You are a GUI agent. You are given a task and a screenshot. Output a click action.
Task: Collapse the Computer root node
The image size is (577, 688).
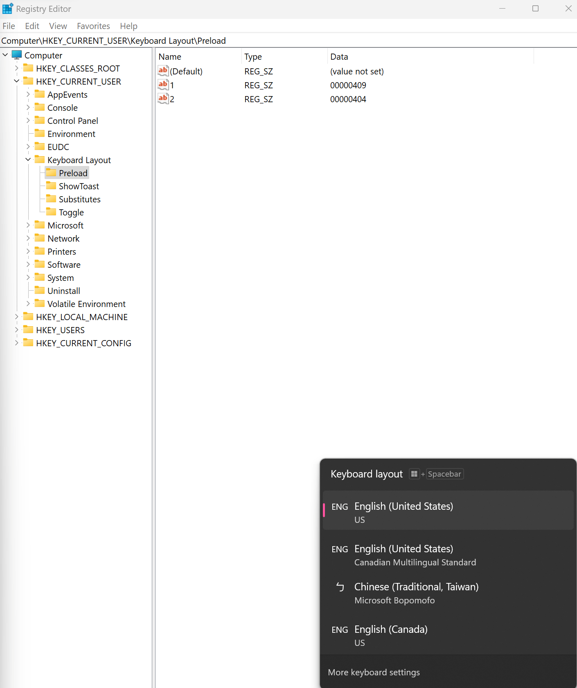5,55
